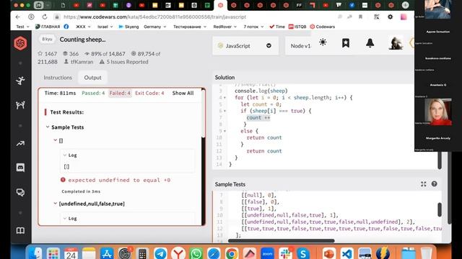Open the Docs book icon in sidebar
This screenshot has height=259, width=462.
click(x=20, y=230)
